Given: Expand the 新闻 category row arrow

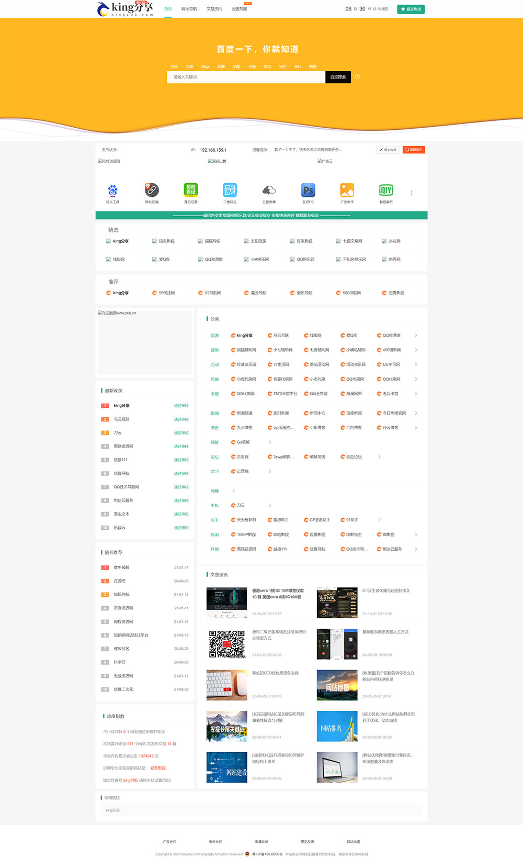Looking at the screenshot, I should click(x=416, y=413).
